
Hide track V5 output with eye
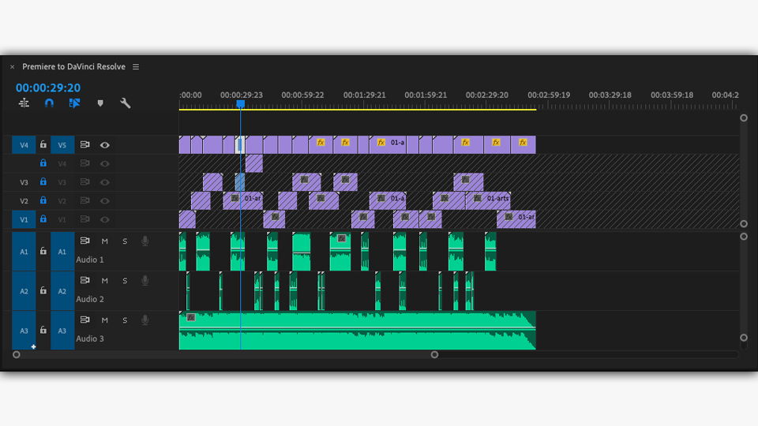pyautogui.click(x=104, y=145)
